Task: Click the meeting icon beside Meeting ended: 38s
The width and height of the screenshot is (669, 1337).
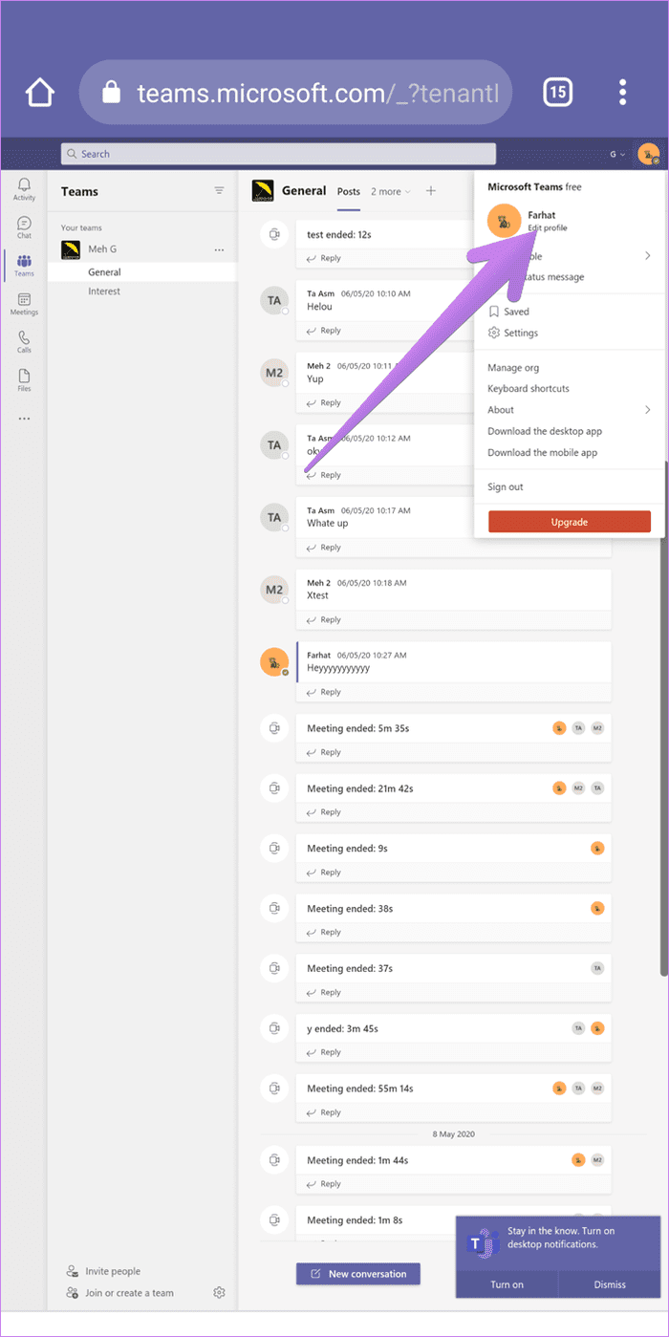Action: (274, 908)
